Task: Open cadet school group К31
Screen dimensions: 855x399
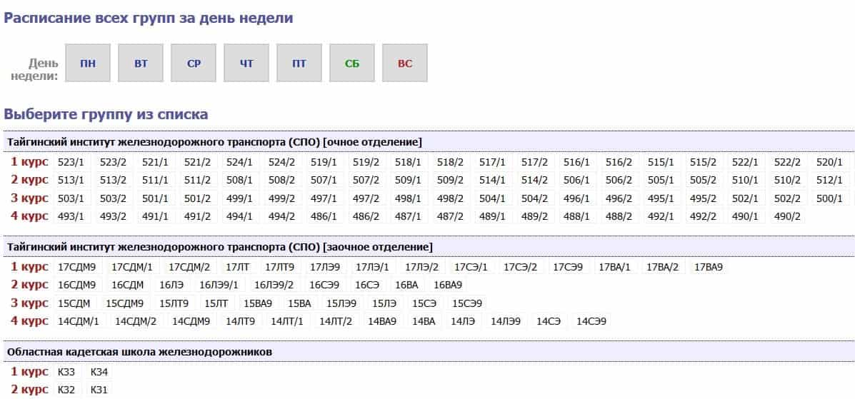Action: pyautogui.click(x=99, y=390)
